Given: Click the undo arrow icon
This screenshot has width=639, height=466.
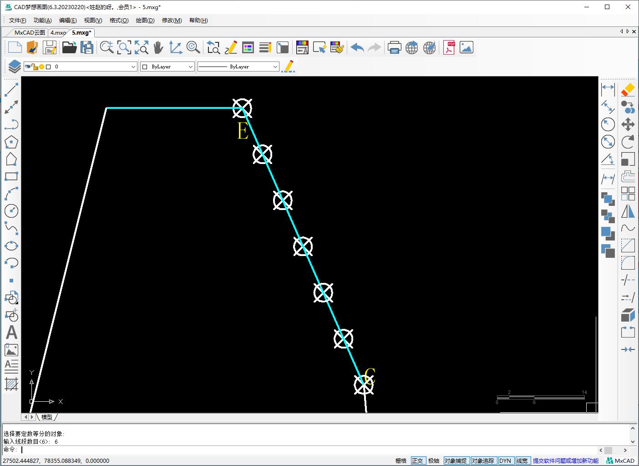Looking at the screenshot, I should pos(357,47).
